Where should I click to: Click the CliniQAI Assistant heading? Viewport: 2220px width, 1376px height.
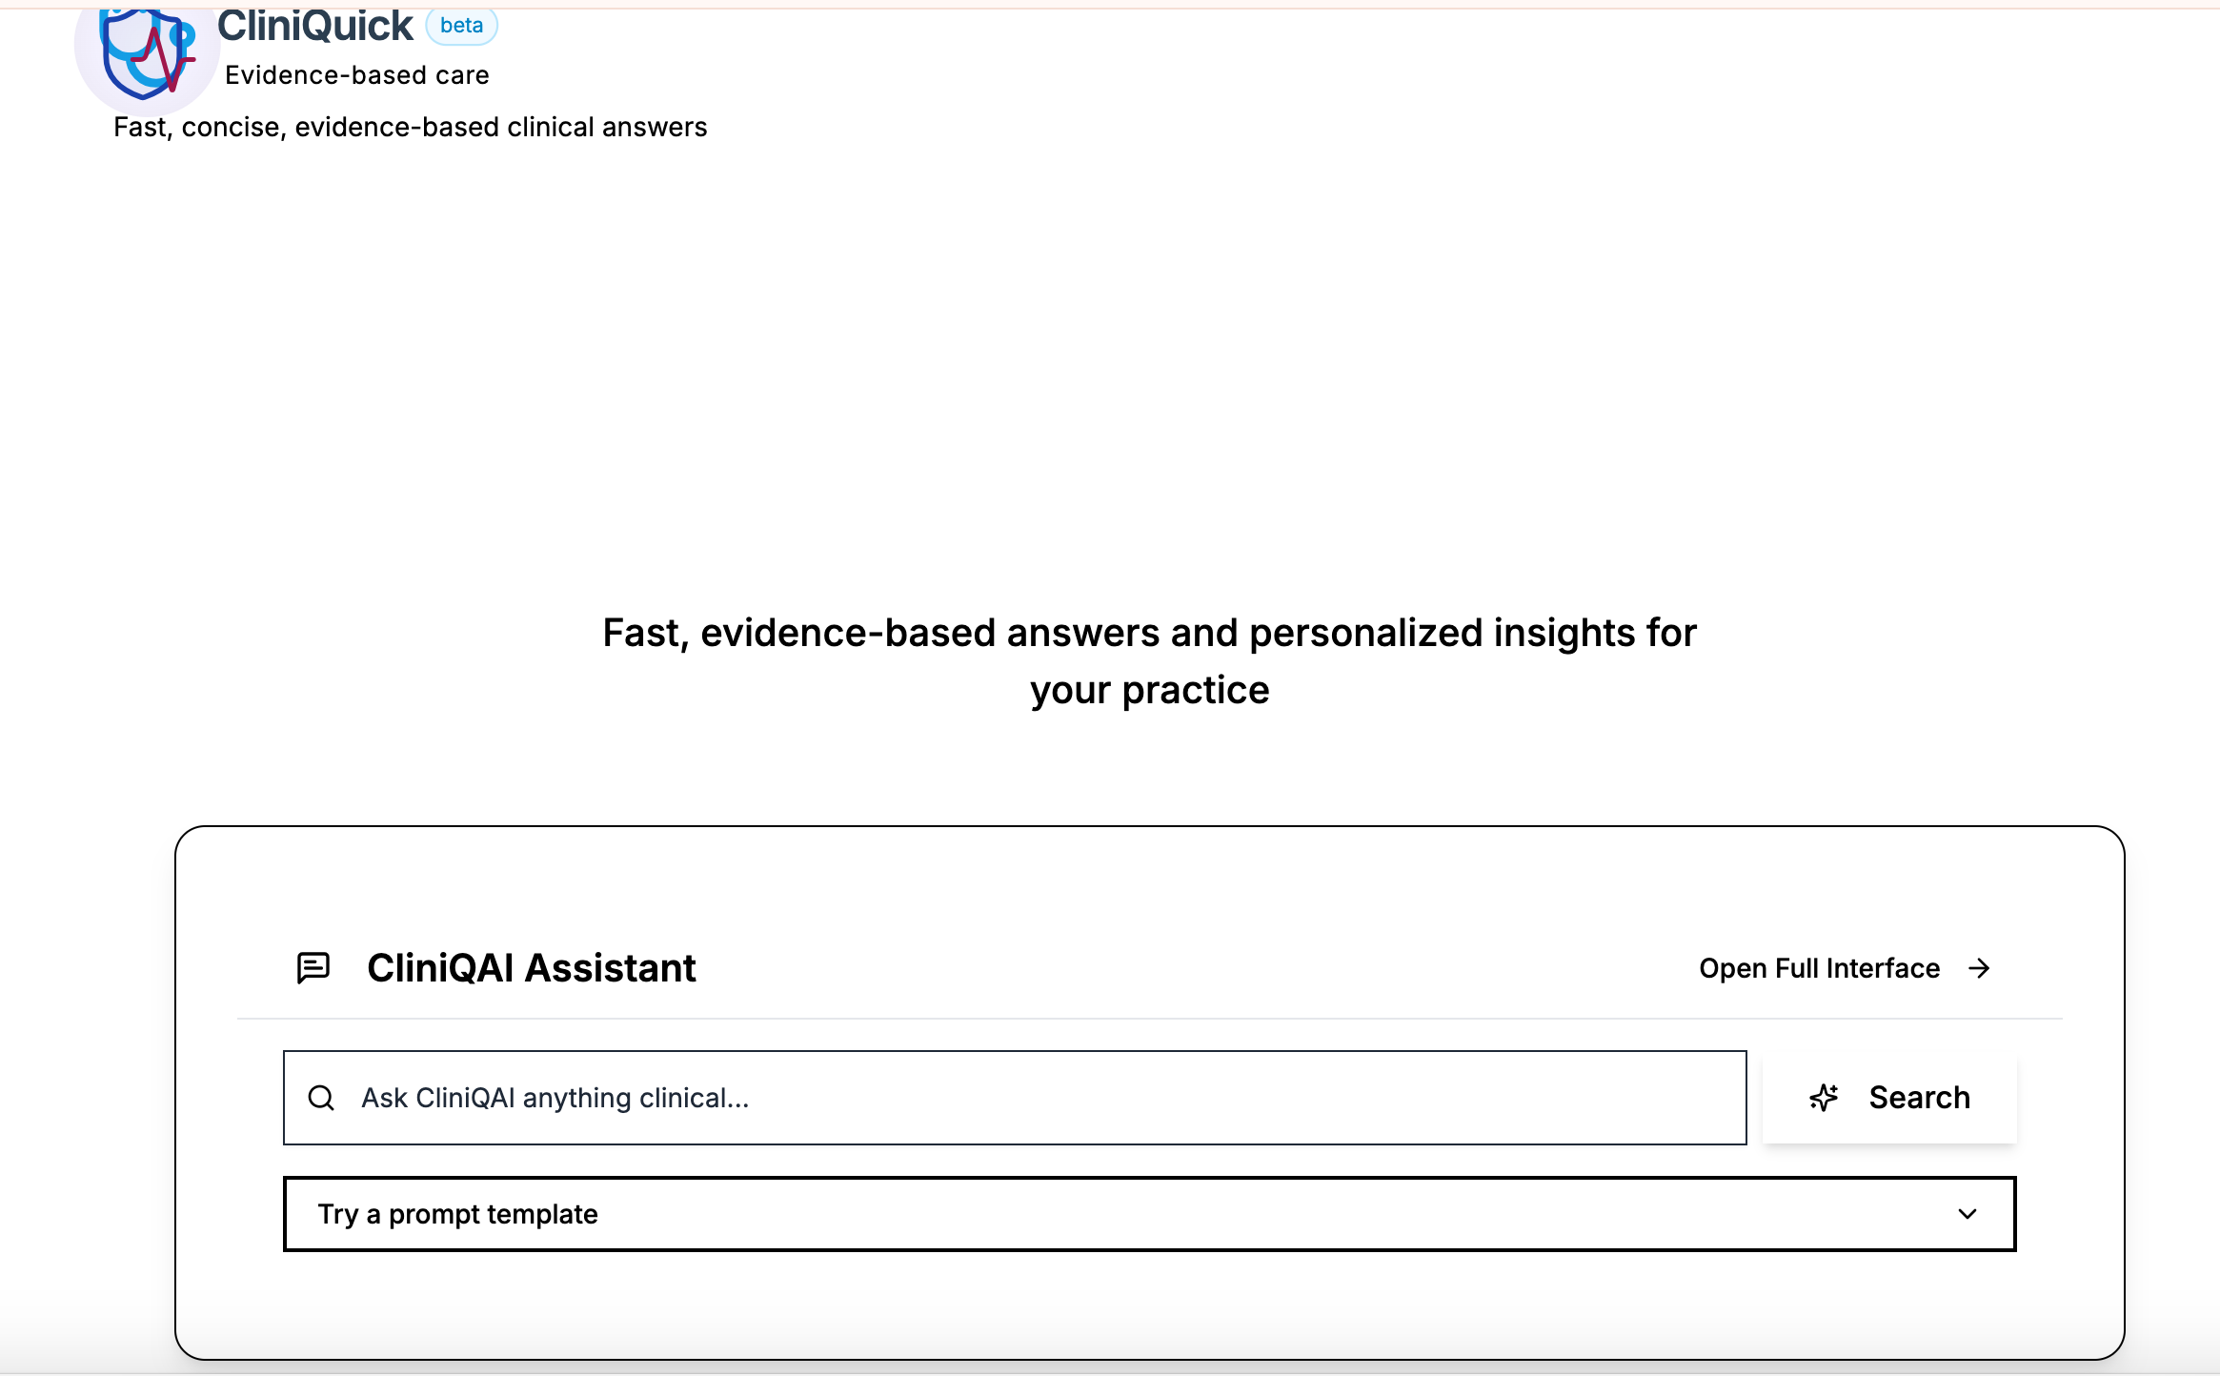[532, 968]
